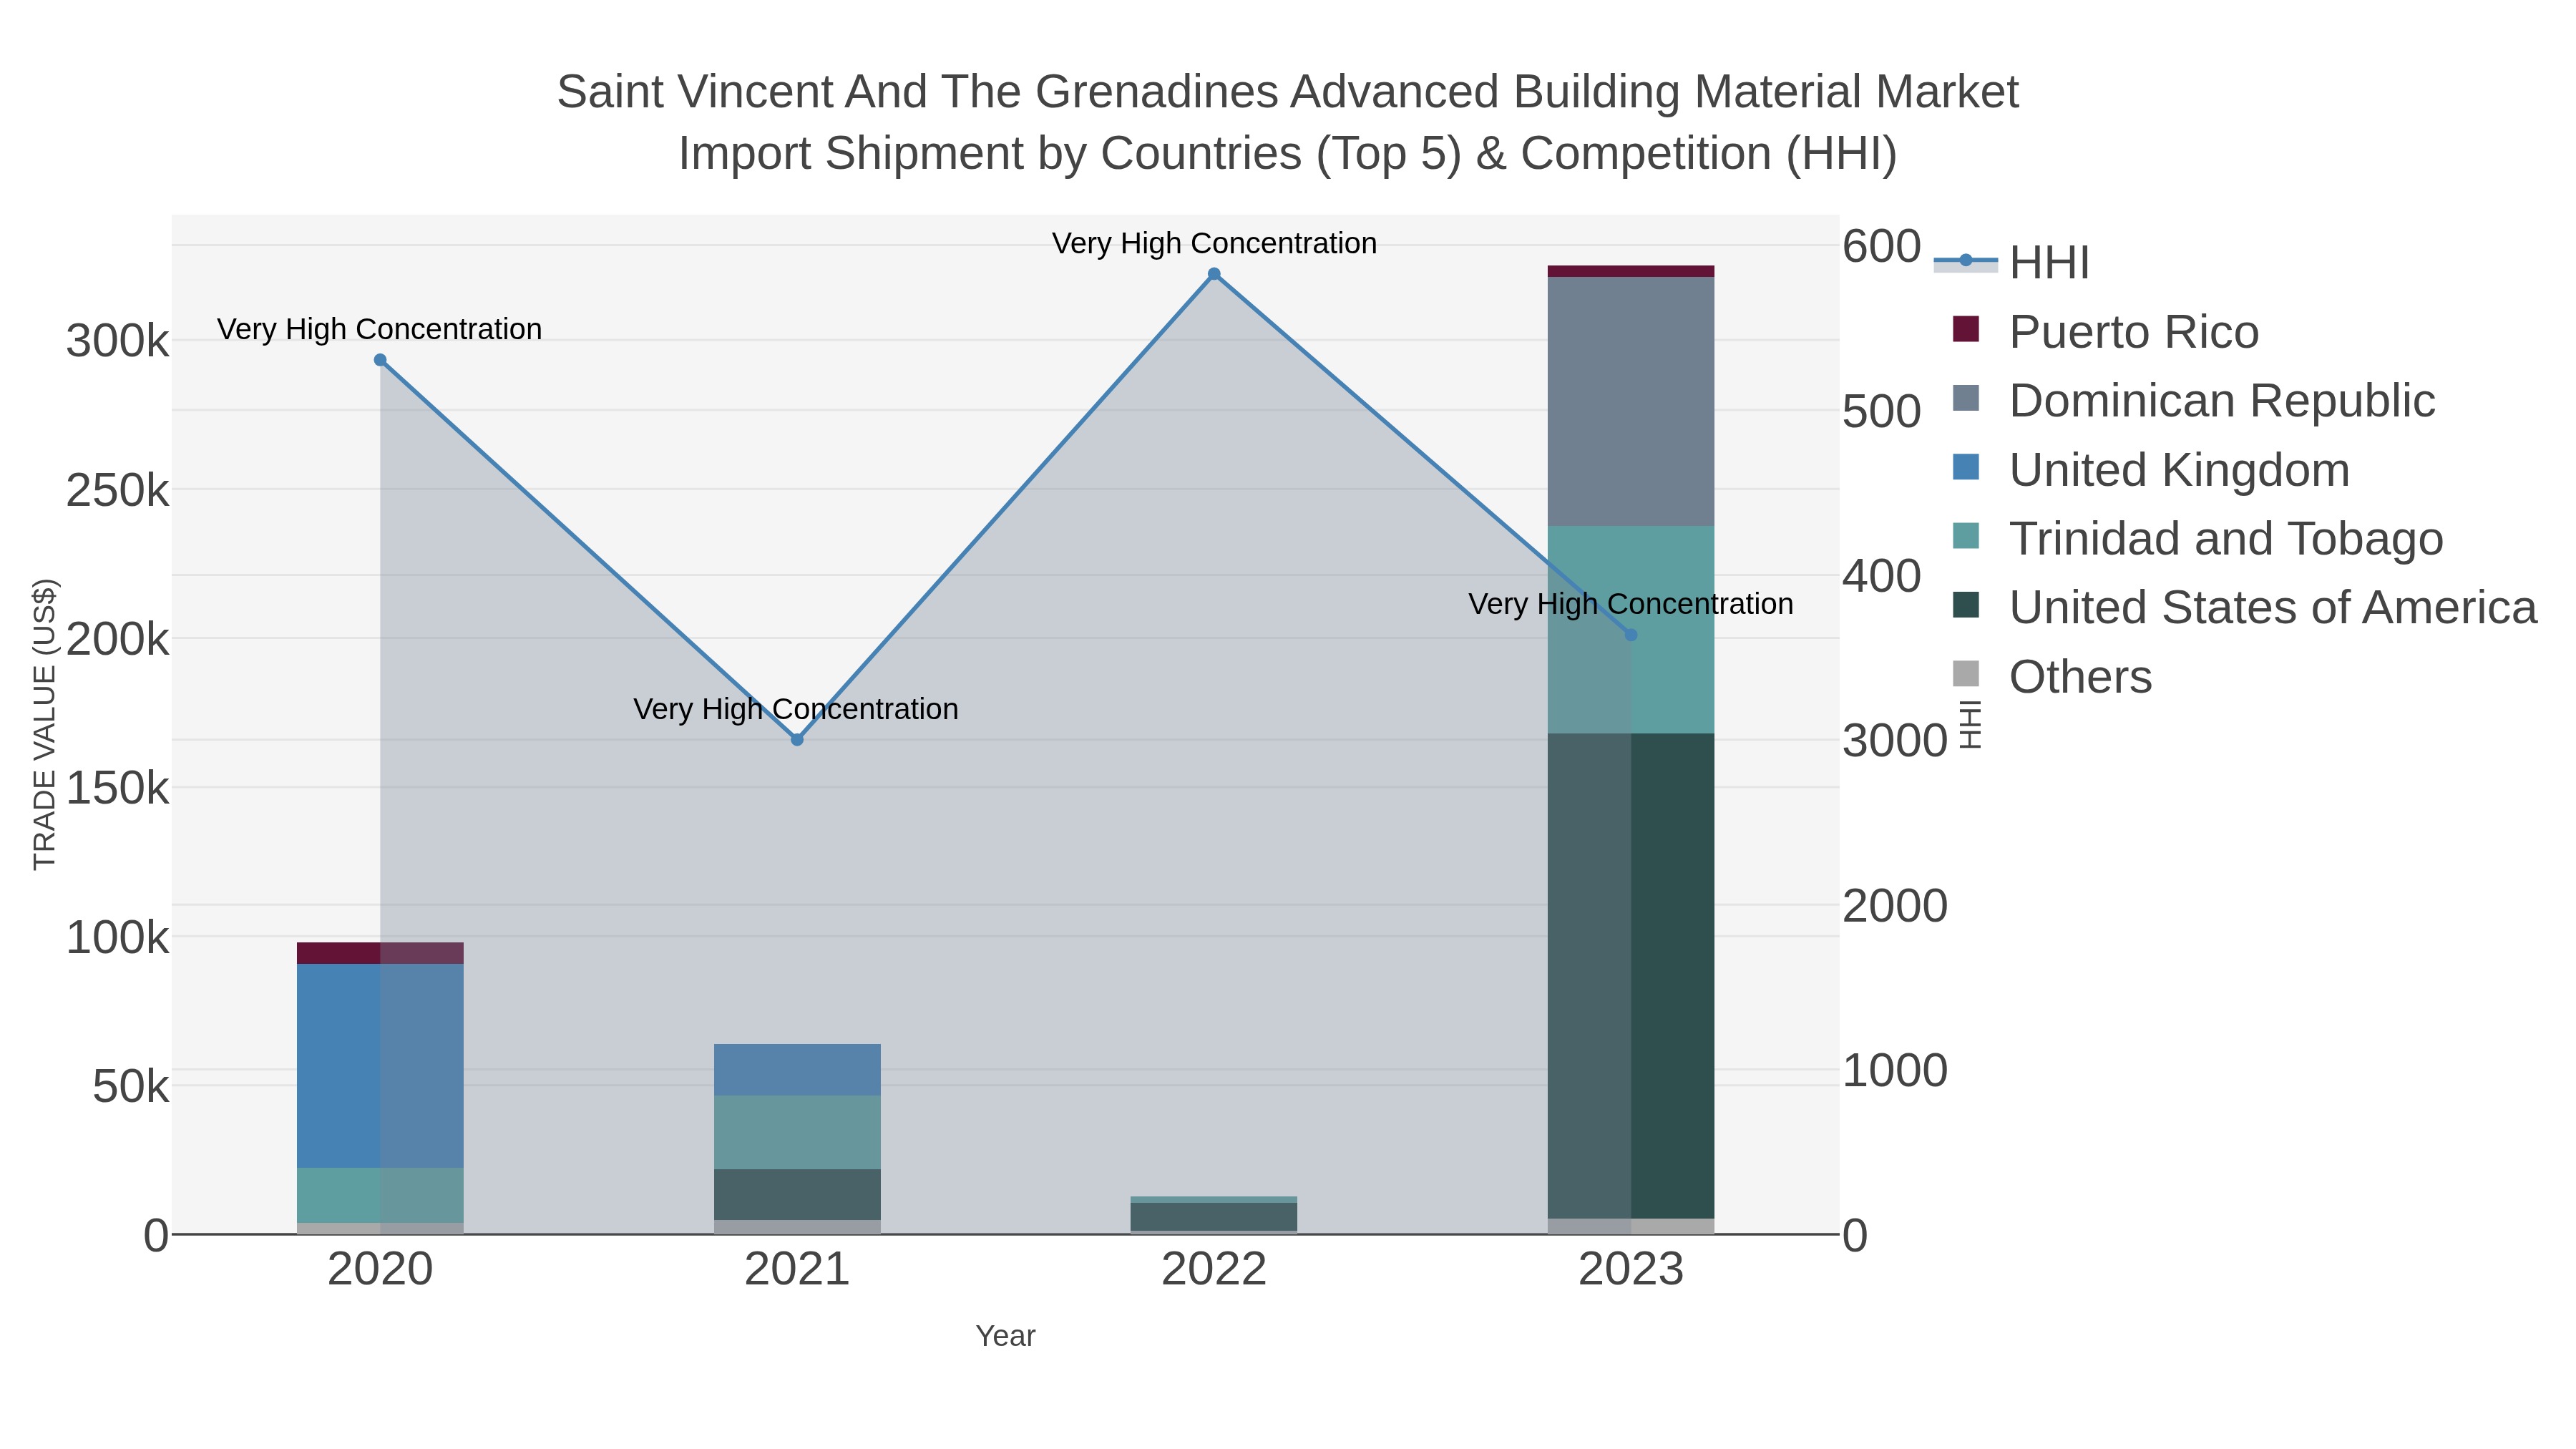Click the Others segment in 2023

1631,1227
